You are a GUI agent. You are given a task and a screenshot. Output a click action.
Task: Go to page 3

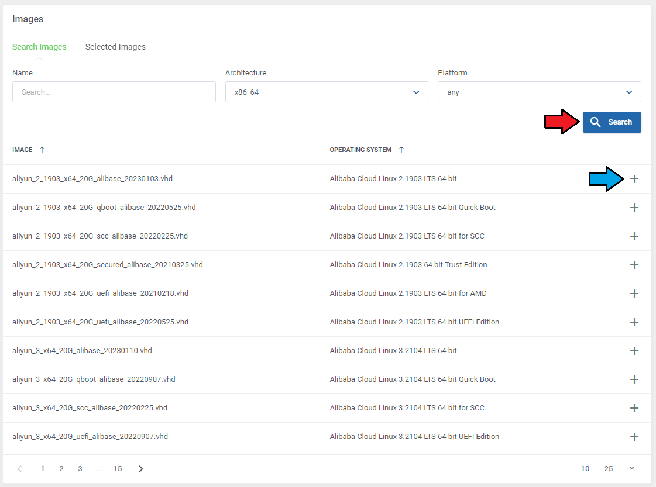tap(80, 469)
